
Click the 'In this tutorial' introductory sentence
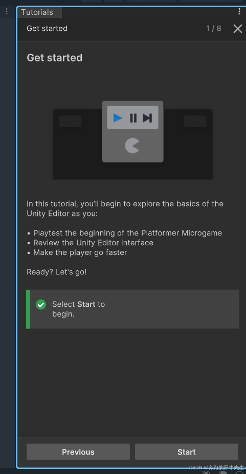pyautogui.click(x=125, y=209)
